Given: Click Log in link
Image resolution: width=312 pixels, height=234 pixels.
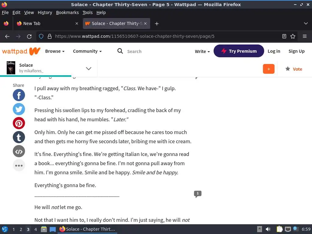Looking at the screenshot, I should (274, 51).
